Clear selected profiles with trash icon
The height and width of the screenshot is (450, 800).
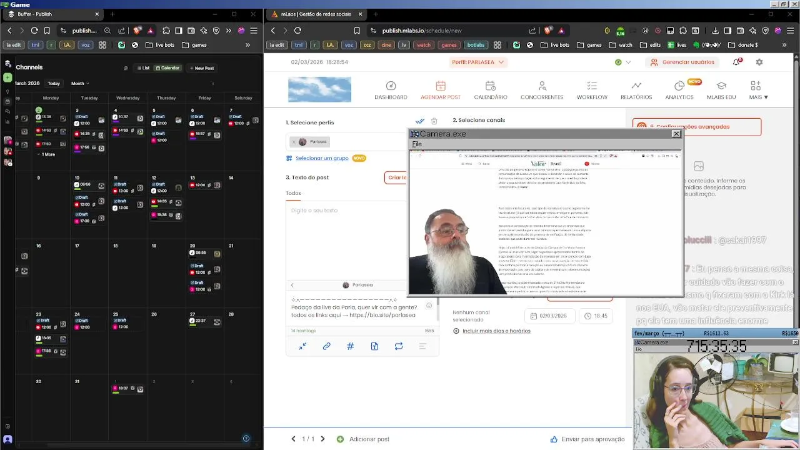coord(434,121)
